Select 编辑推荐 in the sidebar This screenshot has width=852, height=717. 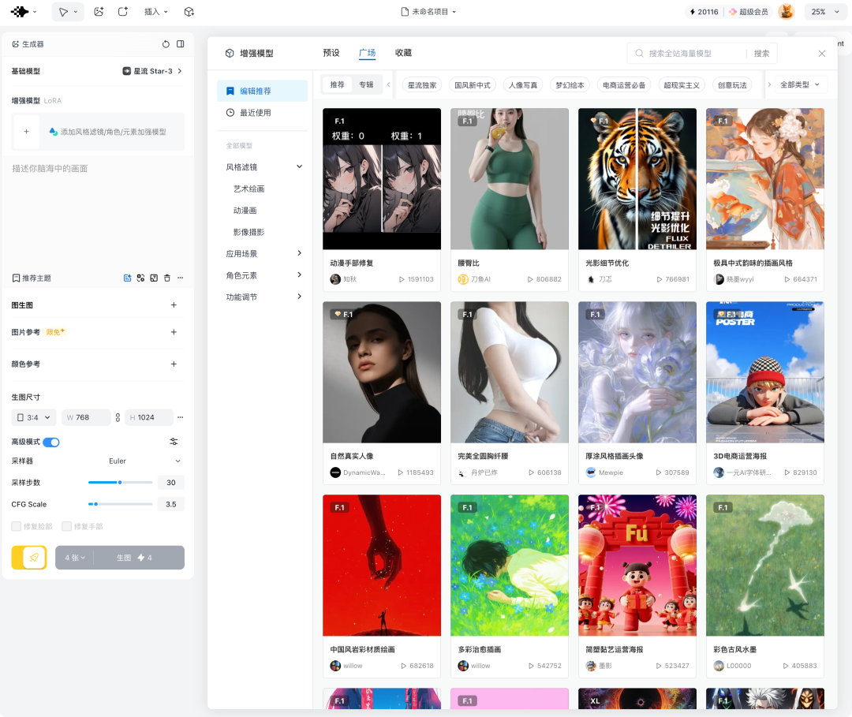pos(263,91)
